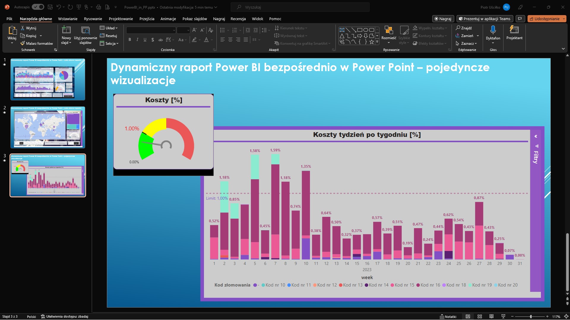Screen dimensions: 570x320
Task: Click the numbered list icon
Action: [235, 30]
